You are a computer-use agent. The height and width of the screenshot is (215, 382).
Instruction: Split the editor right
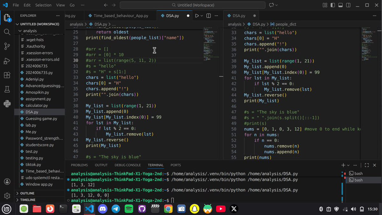point(209,16)
